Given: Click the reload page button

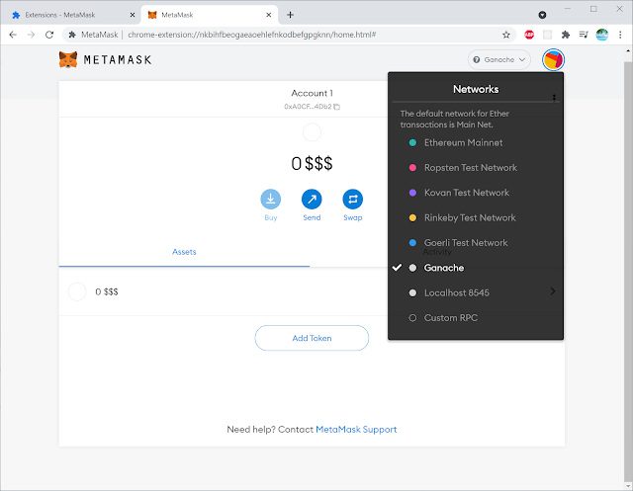Looking at the screenshot, I should coord(49,35).
